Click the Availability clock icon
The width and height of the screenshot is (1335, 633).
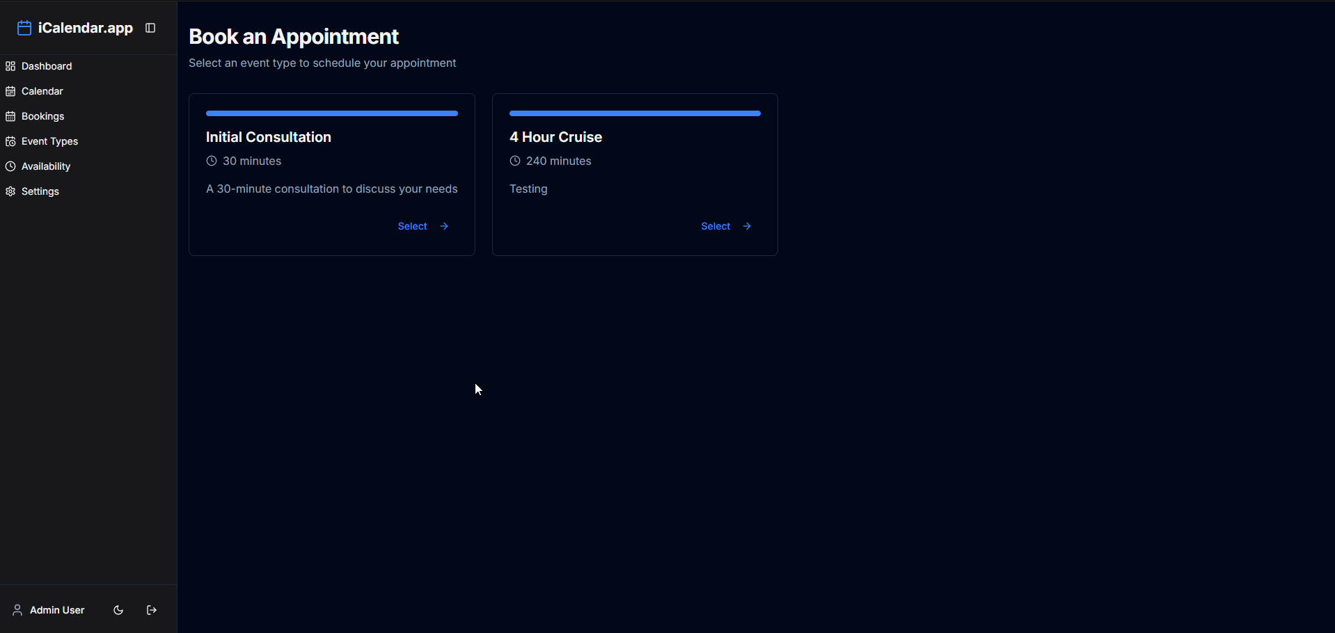[10, 166]
